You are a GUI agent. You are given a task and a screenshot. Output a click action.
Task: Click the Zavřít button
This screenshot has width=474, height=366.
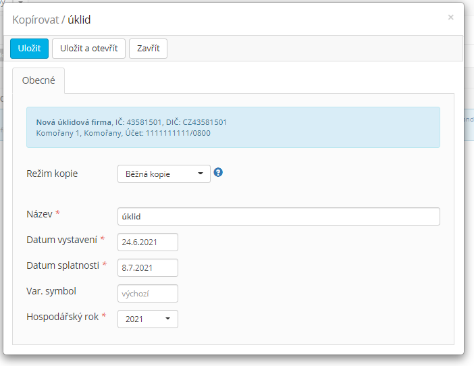coord(148,49)
